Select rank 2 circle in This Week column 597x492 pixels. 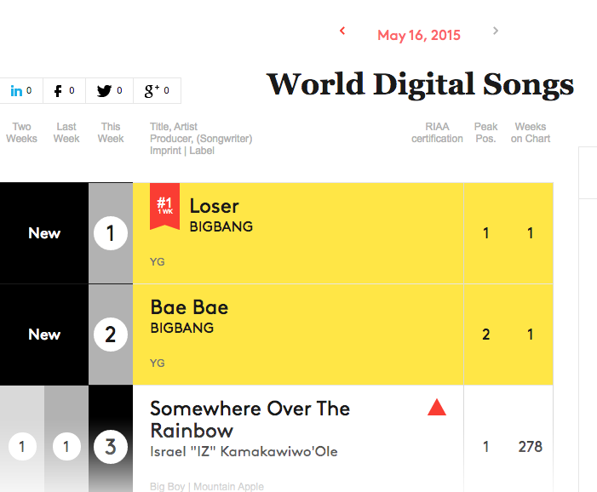click(111, 335)
